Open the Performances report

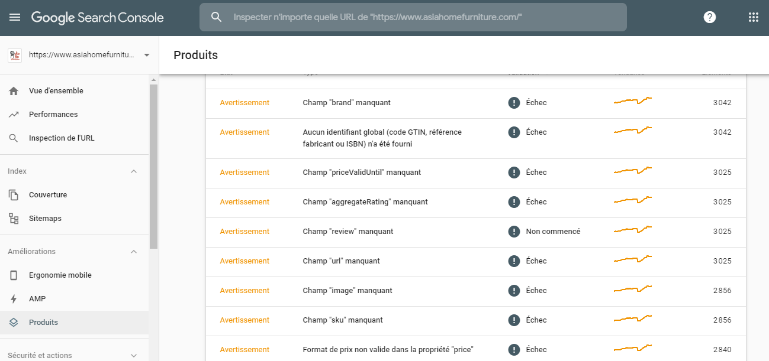75,115
